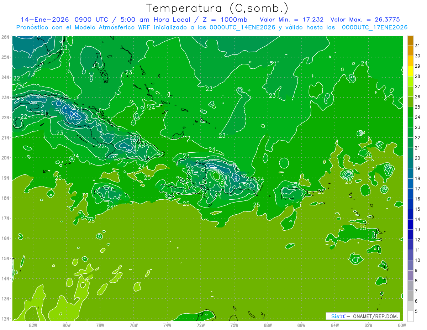427x330 pixels.
Task: Click the '0000UTC_17ENE2026' valid-until time
Action: (x=374, y=27)
